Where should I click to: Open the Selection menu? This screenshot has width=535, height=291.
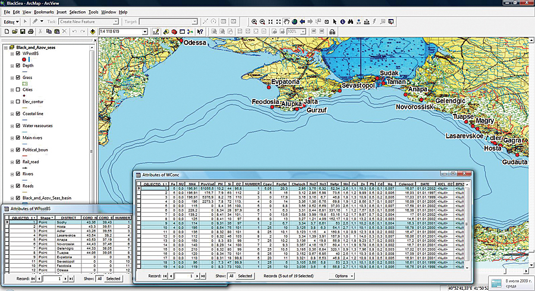click(x=77, y=12)
